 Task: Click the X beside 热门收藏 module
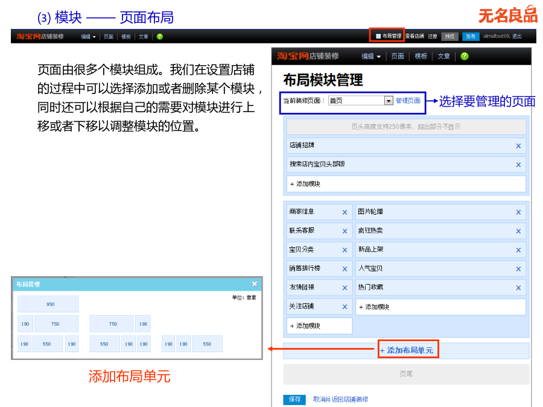pyautogui.click(x=518, y=288)
